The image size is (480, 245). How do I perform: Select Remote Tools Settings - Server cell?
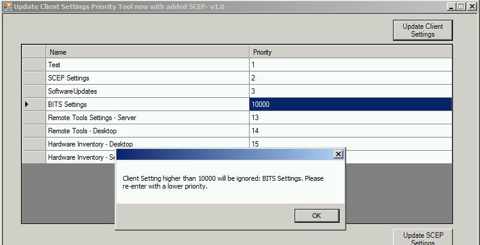click(x=147, y=118)
